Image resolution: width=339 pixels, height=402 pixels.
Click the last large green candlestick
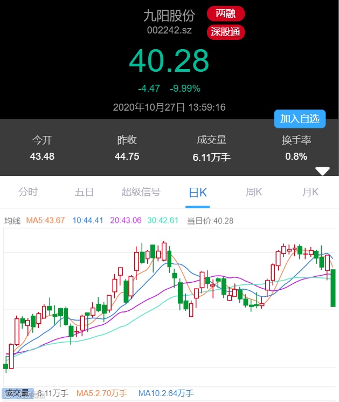click(333, 288)
